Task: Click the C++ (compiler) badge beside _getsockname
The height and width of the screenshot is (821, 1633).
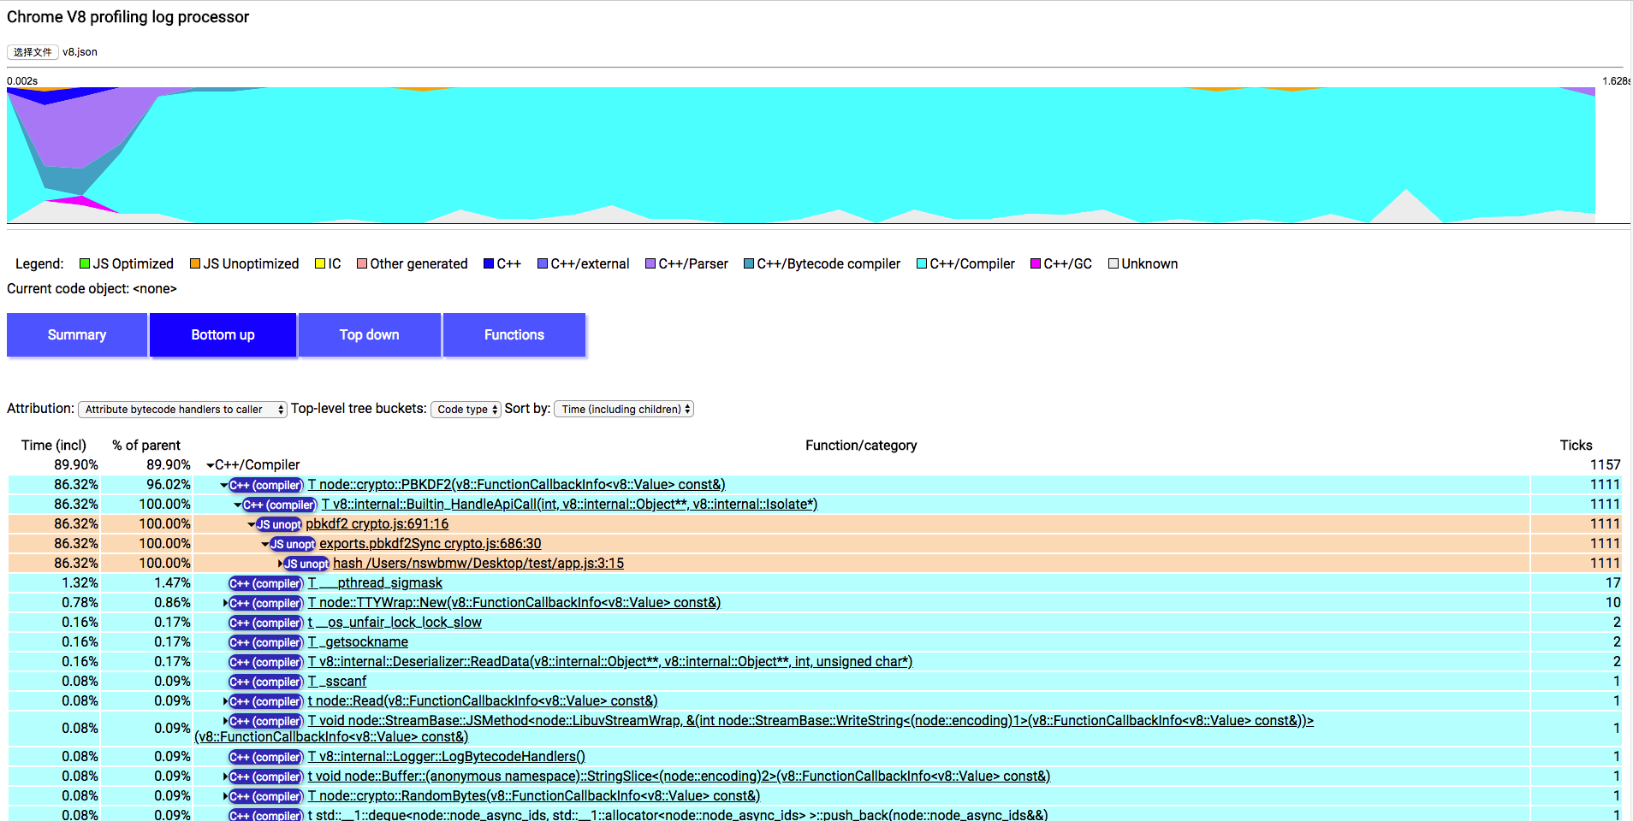Action: (x=265, y=642)
